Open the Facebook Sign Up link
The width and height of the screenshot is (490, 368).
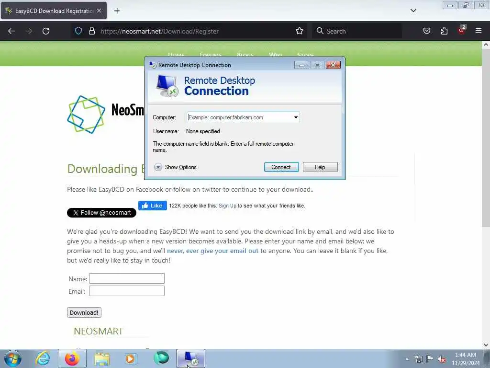[227, 206]
